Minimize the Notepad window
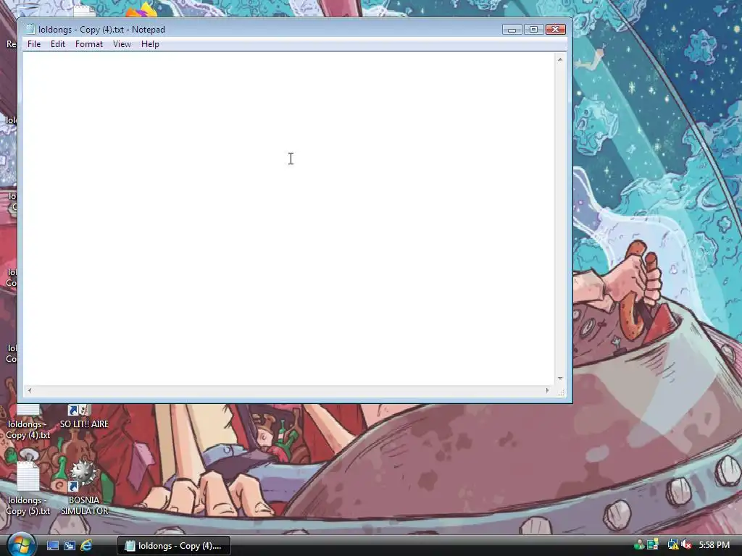 point(512,30)
